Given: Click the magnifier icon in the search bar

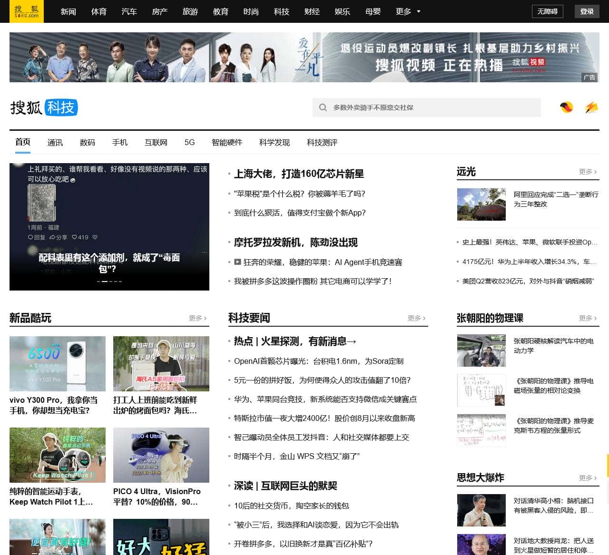Looking at the screenshot, I should tap(323, 107).
